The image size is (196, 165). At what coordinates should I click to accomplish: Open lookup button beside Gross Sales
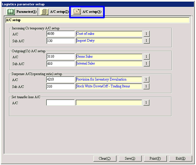pyautogui.click(x=146, y=57)
